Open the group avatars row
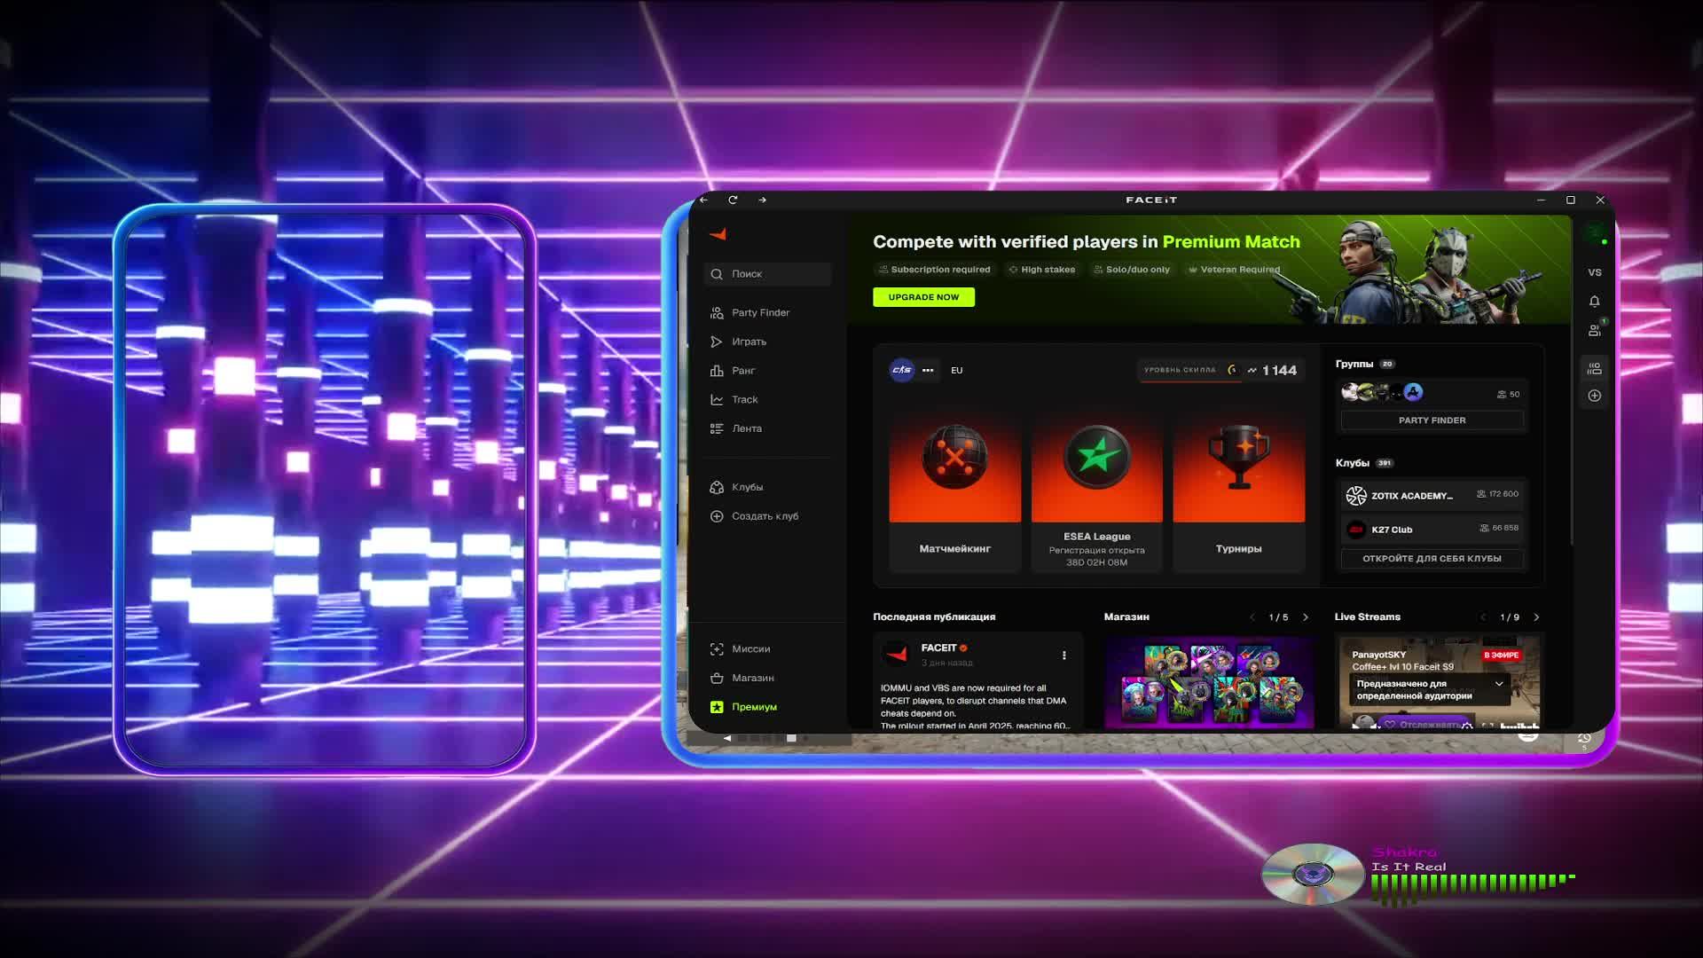The image size is (1703, 958). 1382,392
